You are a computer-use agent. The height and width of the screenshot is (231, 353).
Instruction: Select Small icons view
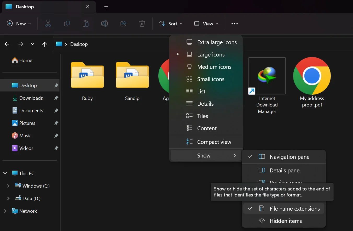click(206, 79)
